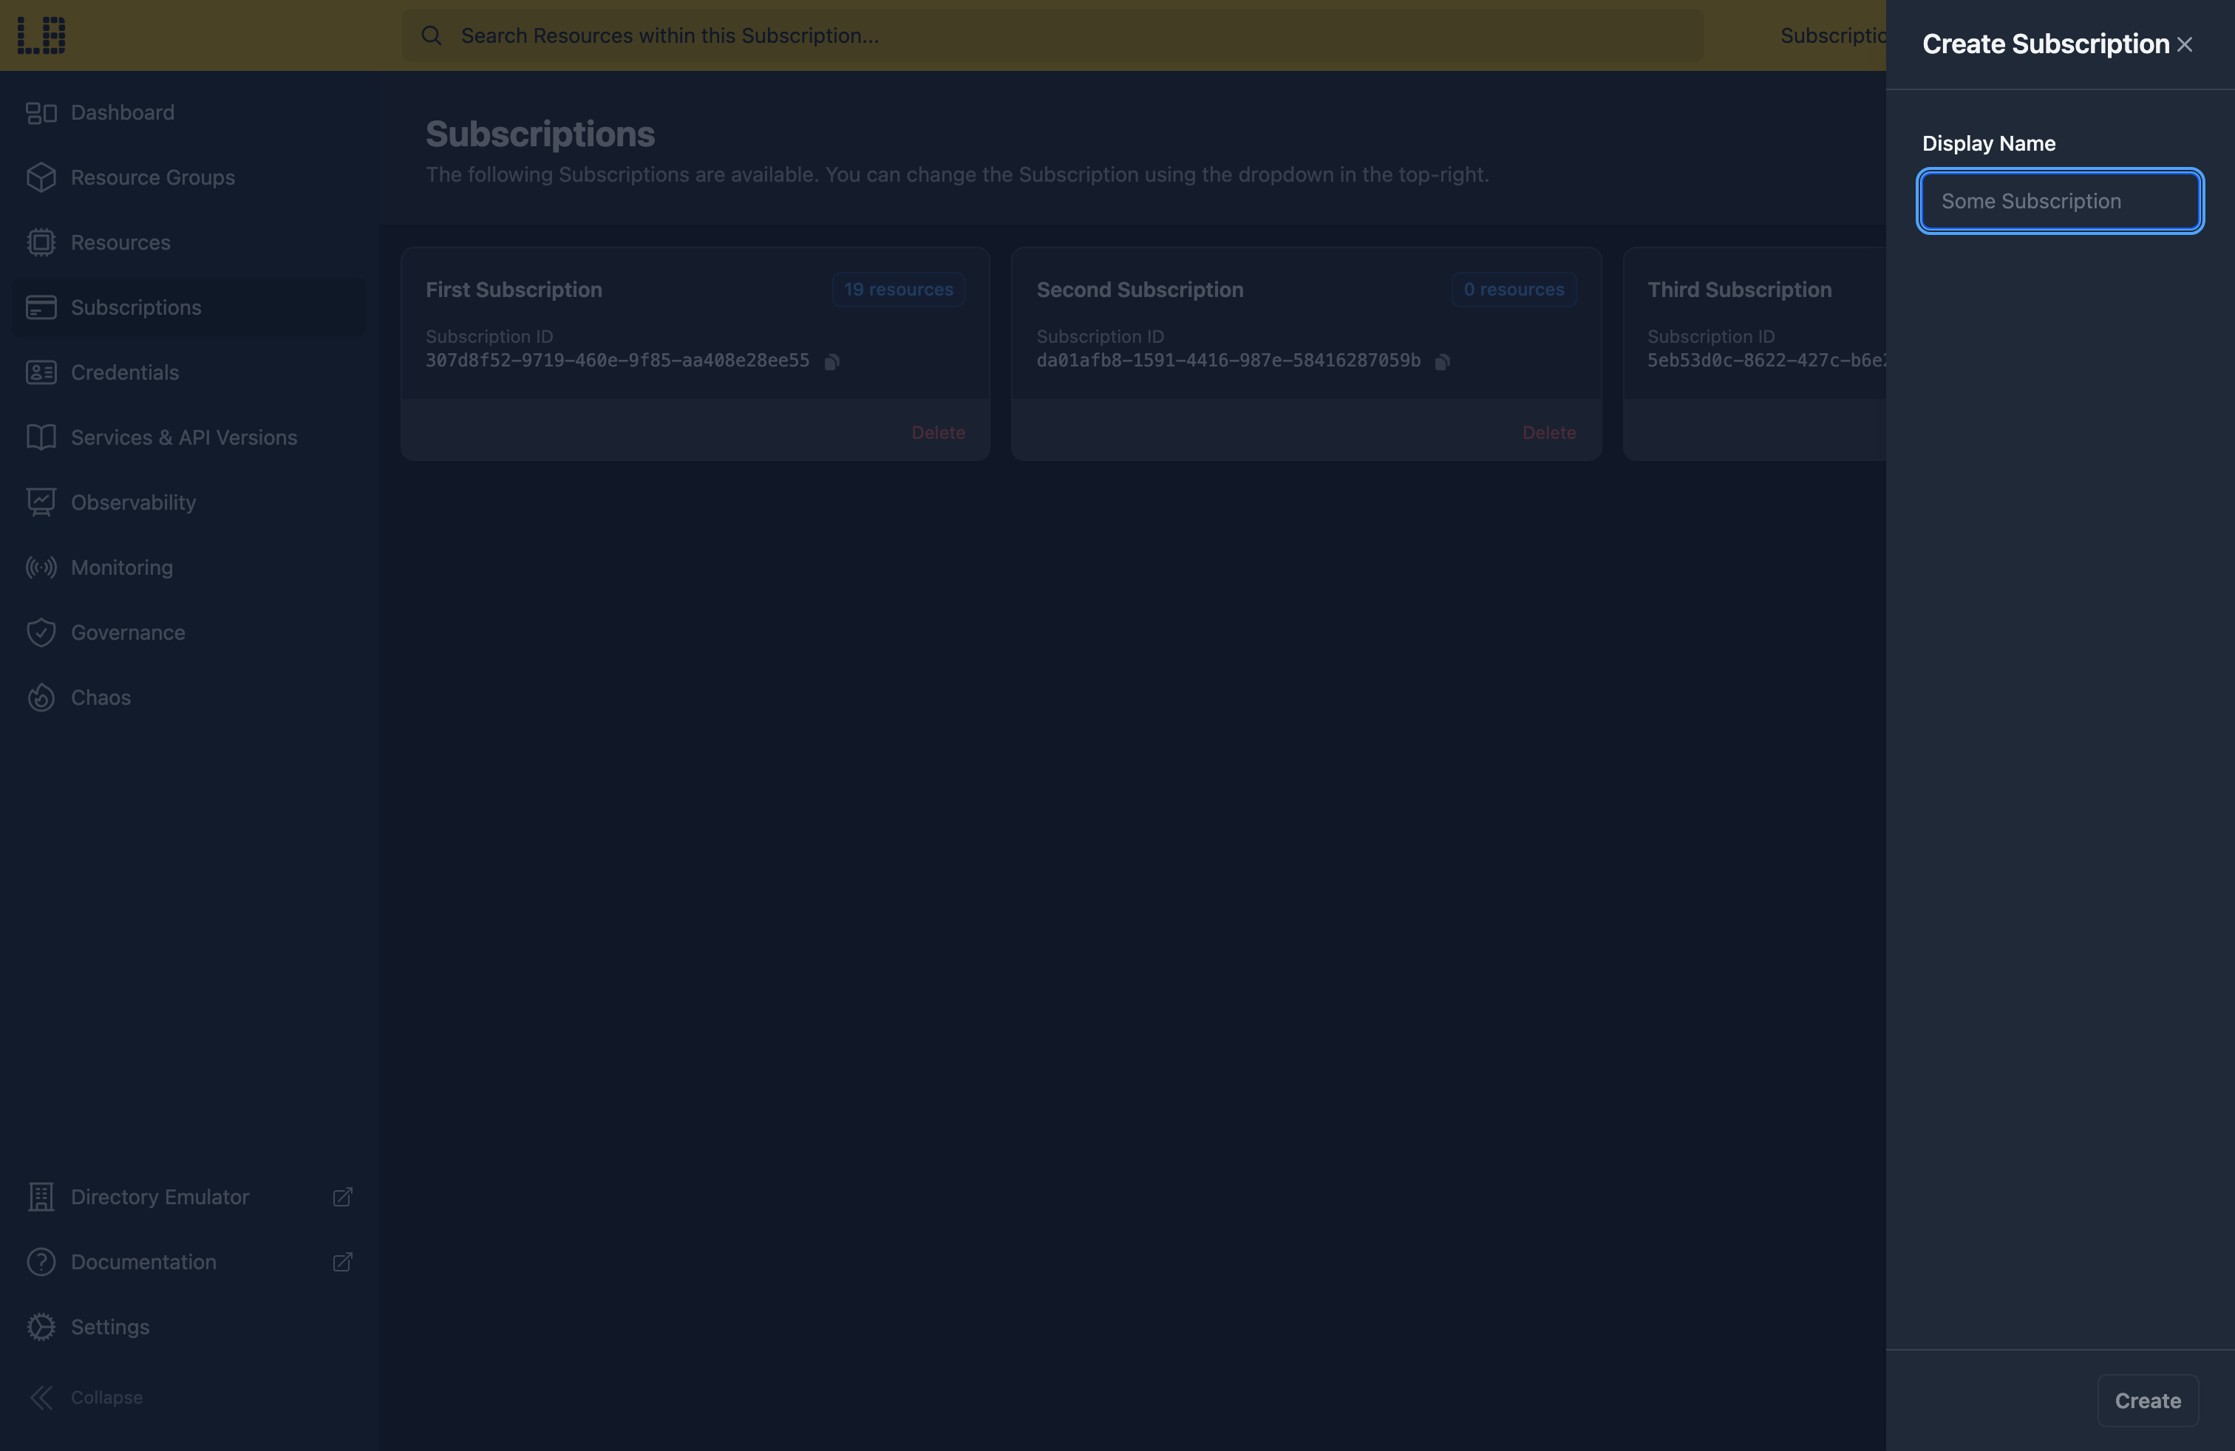
Task: Close the Create Subscription panel
Action: click(x=2184, y=44)
